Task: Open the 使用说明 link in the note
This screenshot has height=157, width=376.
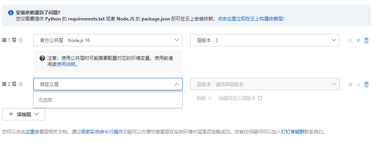Action: 66,65
